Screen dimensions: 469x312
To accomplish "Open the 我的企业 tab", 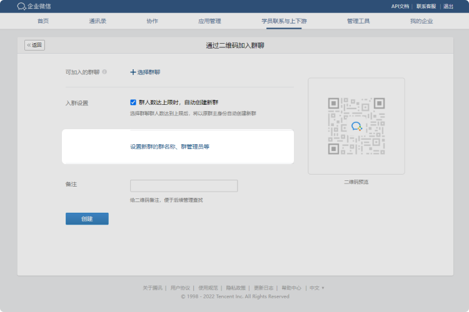I will [x=421, y=21].
